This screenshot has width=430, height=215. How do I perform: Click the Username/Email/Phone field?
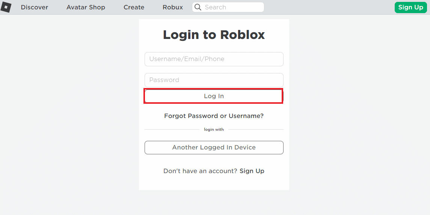(214, 59)
